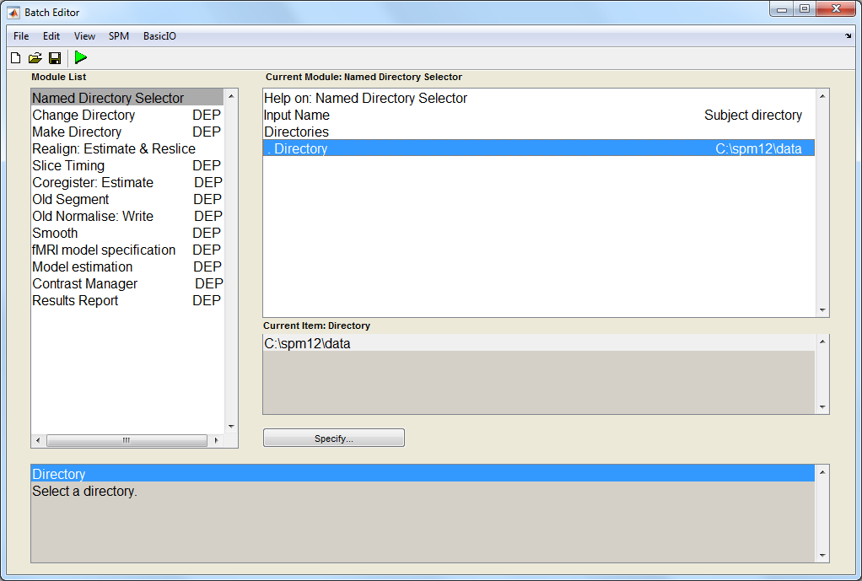Choose fMRI model specification module
The height and width of the screenshot is (581, 862).
[x=104, y=250]
